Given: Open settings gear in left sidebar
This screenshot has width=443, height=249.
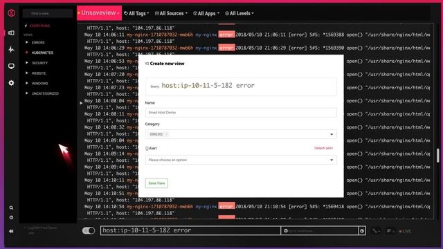Looking at the screenshot, I should (x=11, y=83).
